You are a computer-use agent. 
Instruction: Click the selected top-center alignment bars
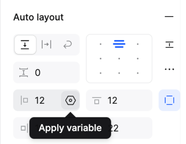tap(119, 45)
